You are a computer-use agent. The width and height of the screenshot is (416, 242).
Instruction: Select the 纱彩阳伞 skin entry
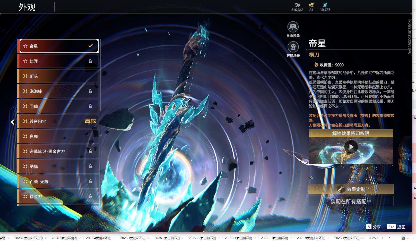click(x=59, y=121)
